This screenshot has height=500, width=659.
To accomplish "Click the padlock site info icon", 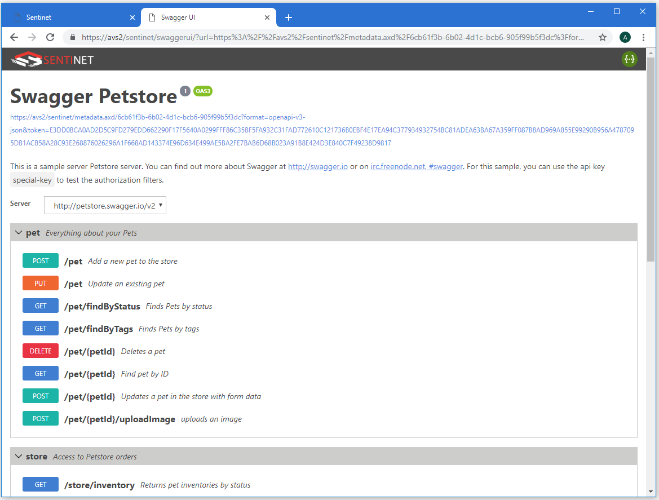I will pyautogui.click(x=73, y=37).
